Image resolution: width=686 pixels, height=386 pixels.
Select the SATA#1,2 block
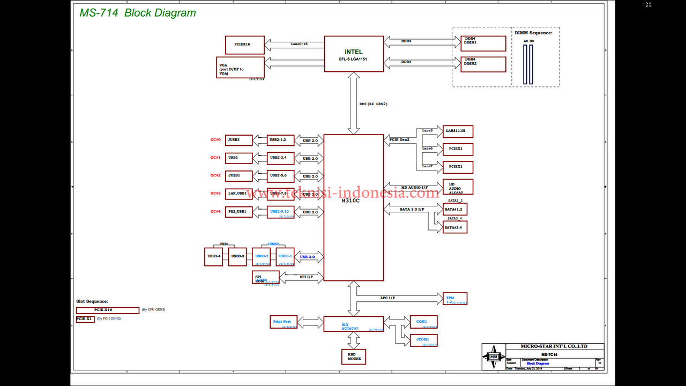click(455, 209)
